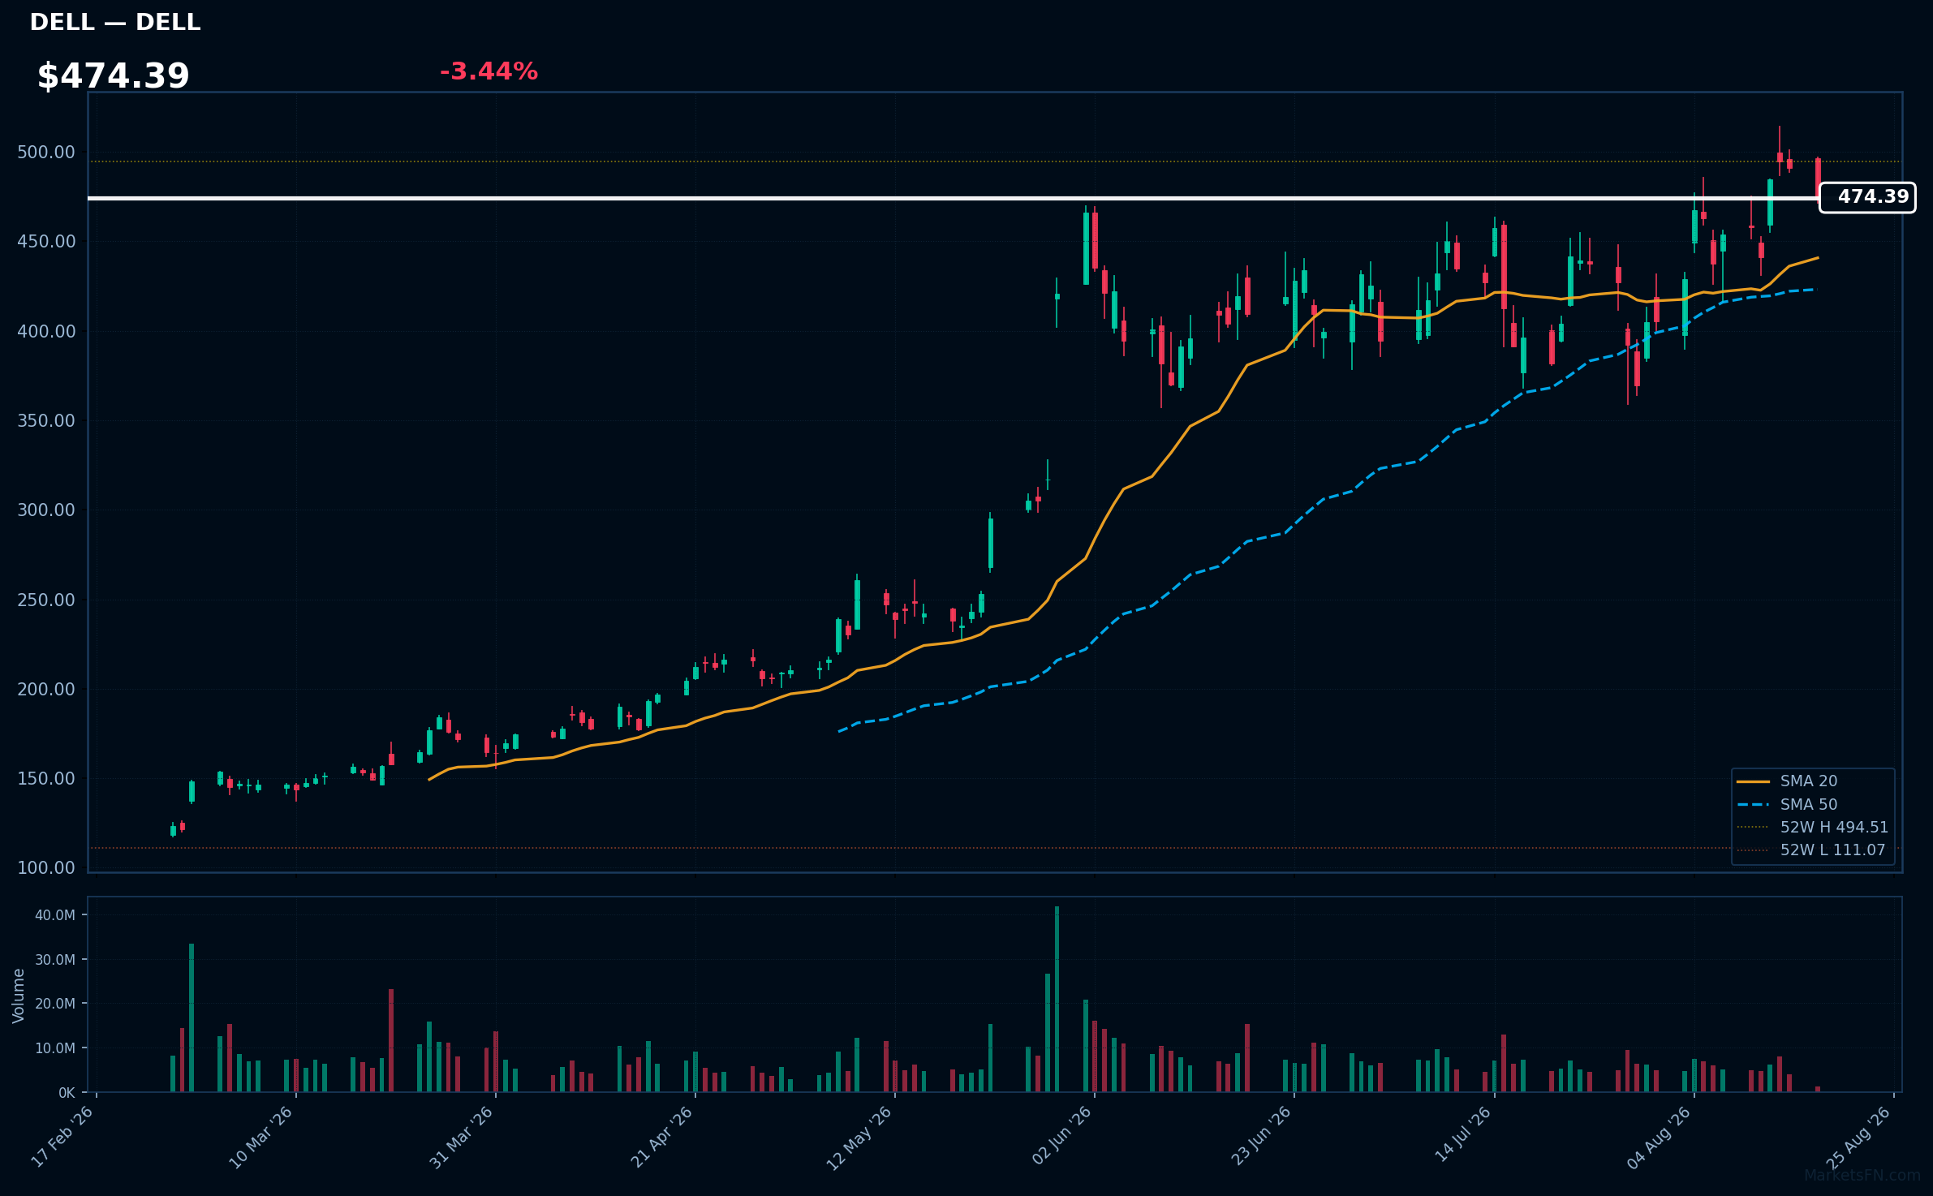Click the 350.00 price axis label
This screenshot has width=1933, height=1196.
pos(46,420)
